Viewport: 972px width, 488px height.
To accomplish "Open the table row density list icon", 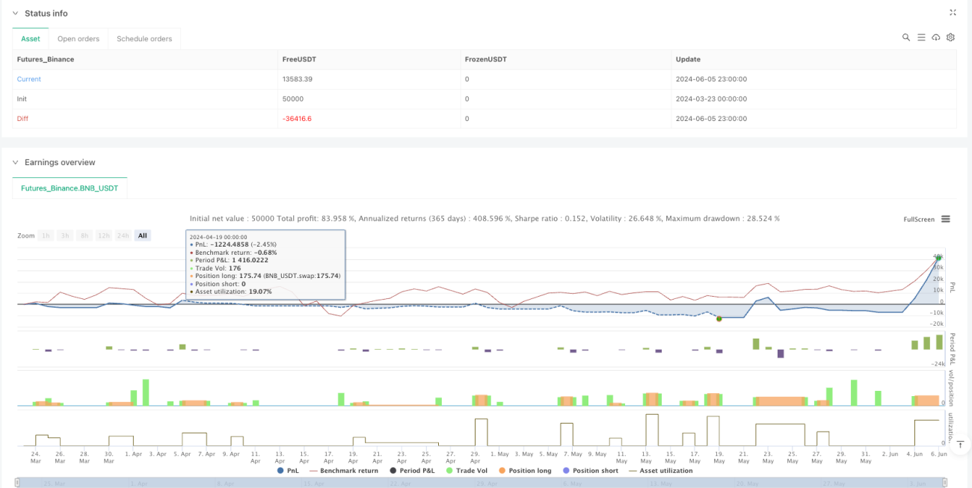I will pos(921,37).
